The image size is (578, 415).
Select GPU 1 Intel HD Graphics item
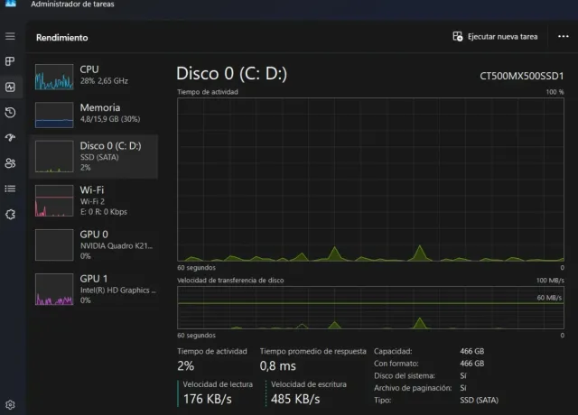pyautogui.click(x=94, y=289)
